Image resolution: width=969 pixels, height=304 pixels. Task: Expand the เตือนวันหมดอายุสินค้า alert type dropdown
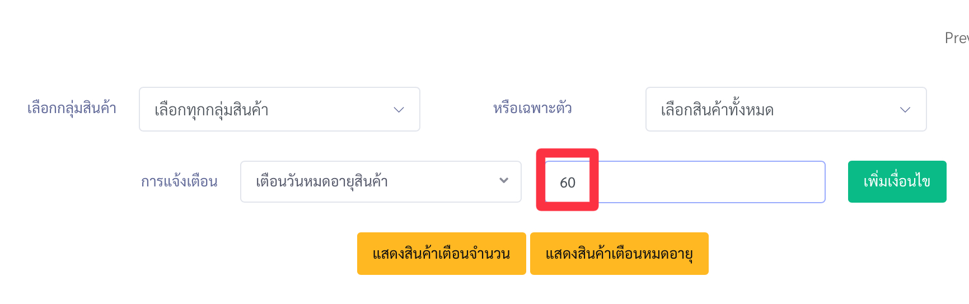381,181
